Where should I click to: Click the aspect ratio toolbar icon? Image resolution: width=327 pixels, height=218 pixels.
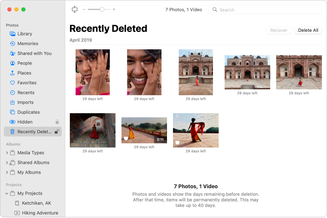(74, 9)
